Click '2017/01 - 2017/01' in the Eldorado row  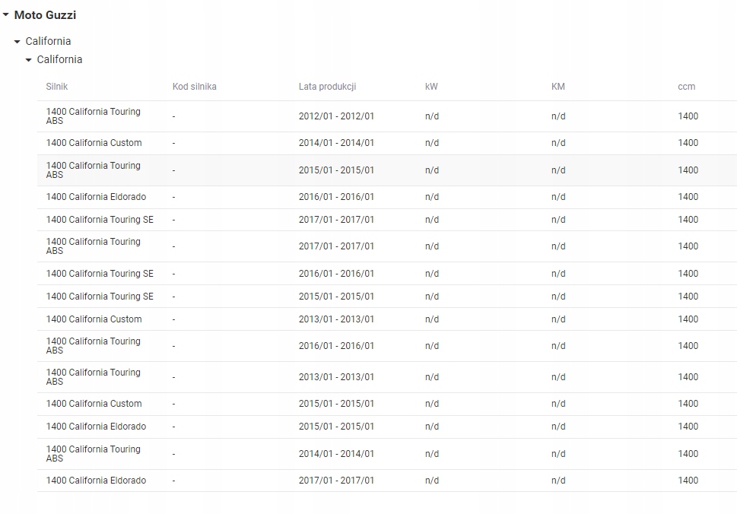(336, 481)
